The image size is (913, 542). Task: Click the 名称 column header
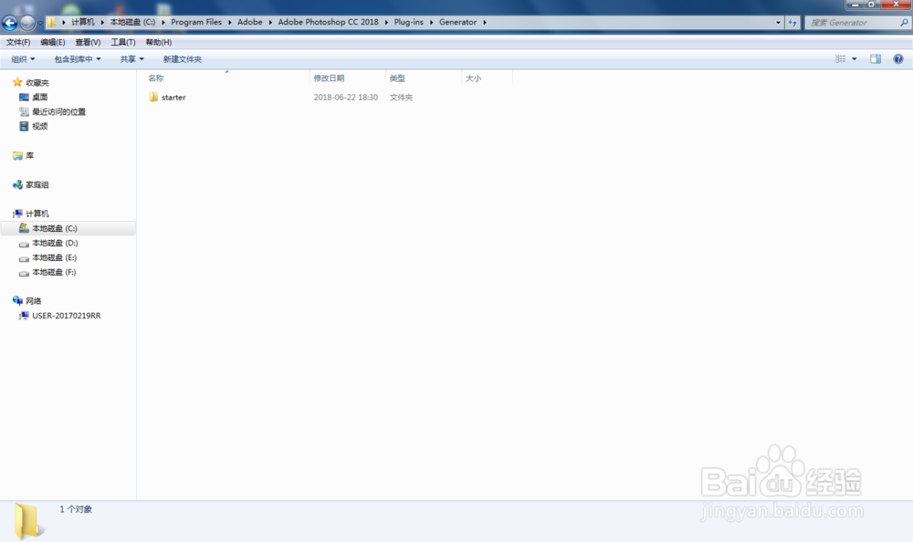(x=155, y=78)
